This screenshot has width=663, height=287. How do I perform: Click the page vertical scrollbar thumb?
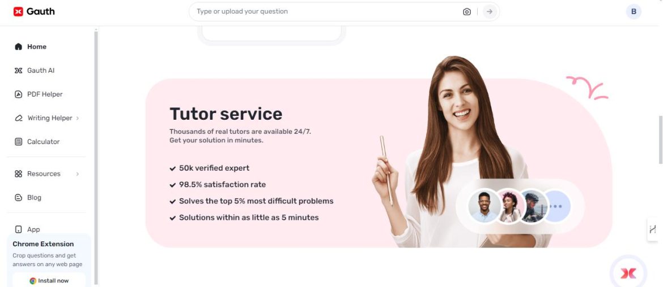661,140
